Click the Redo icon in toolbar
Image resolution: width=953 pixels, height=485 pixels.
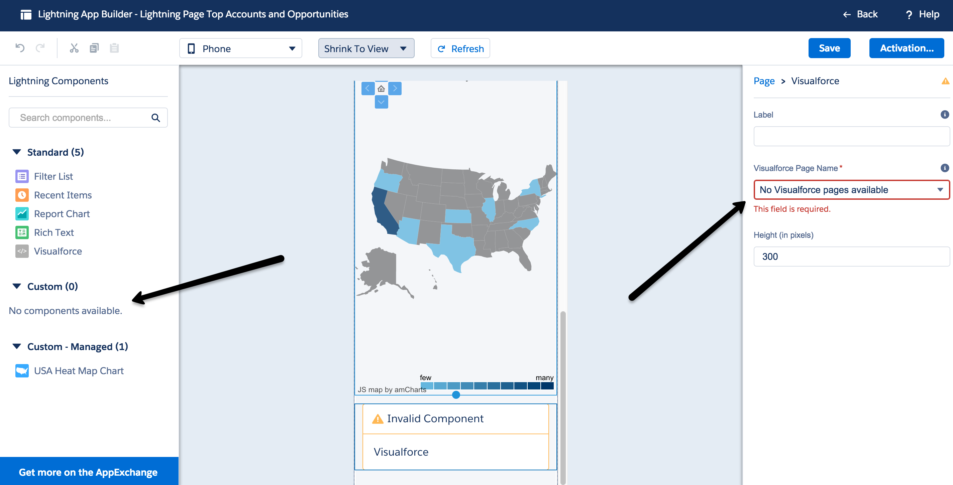point(39,48)
